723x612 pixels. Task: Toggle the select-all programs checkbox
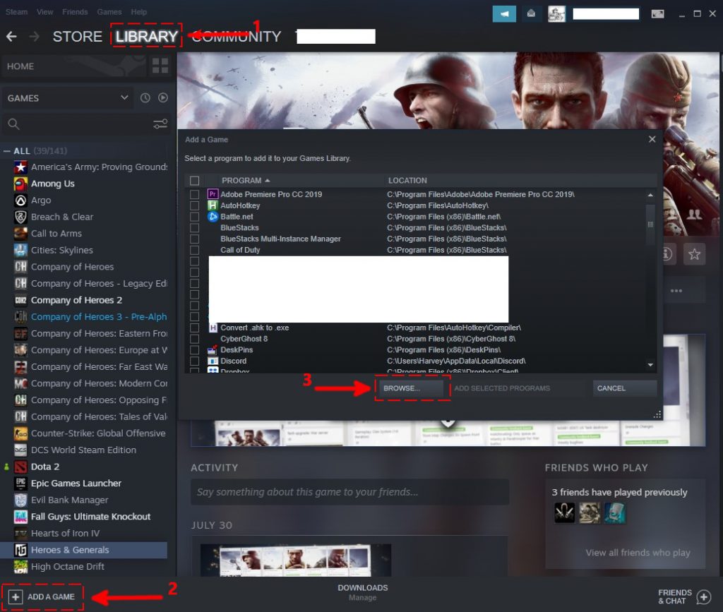195,181
